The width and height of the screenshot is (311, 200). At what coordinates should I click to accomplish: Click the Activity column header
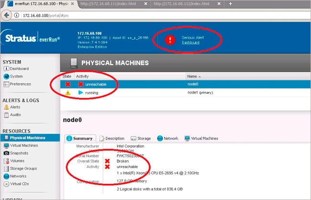tap(82, 77)
